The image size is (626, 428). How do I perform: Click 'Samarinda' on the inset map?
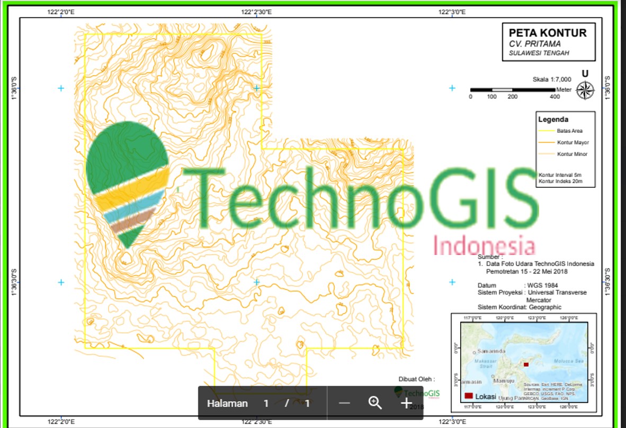coord(491,351)
